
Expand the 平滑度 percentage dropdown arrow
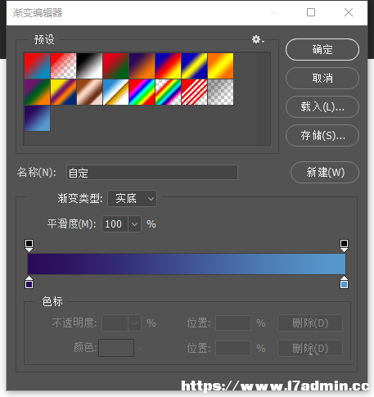[x=134, y=224]
